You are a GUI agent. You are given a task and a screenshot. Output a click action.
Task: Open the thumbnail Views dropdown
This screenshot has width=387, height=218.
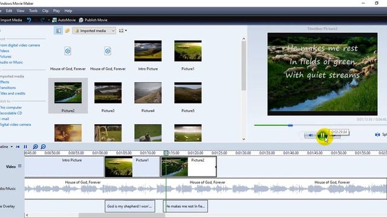[x=123, y=31]
